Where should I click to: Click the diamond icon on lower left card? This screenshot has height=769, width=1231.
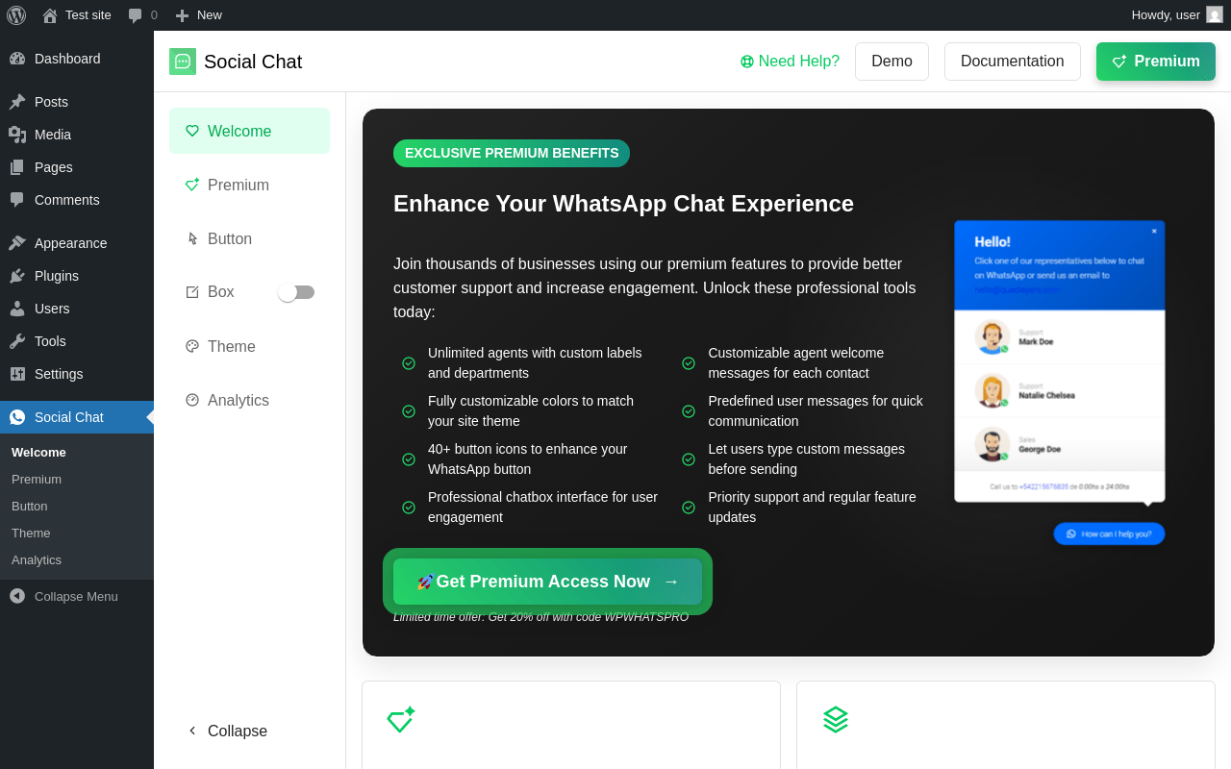pos(400,720)
